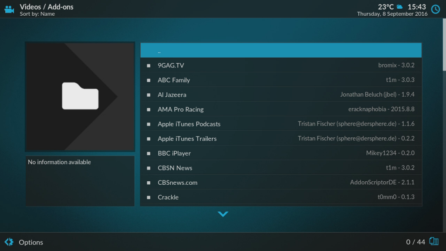This screenshot has height=251, width=446.
Task: Click 't0mm0 - 0.1.3' version label
Action: [x=396, y=197]
